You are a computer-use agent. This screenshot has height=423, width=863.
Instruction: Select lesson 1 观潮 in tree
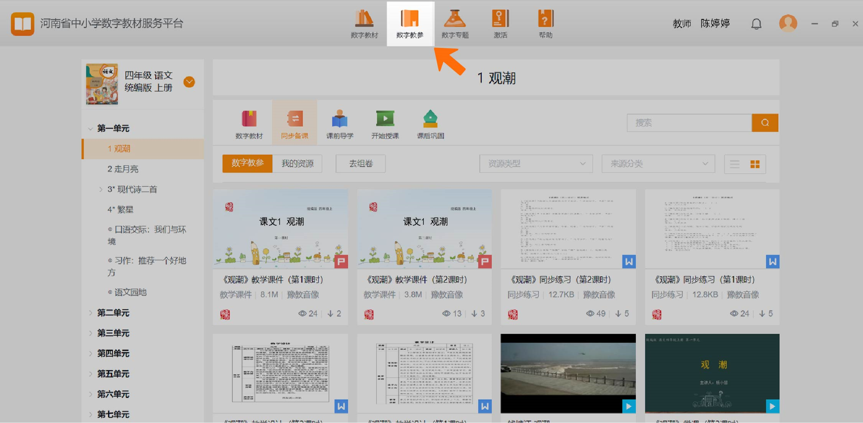[x=143, y=149]
